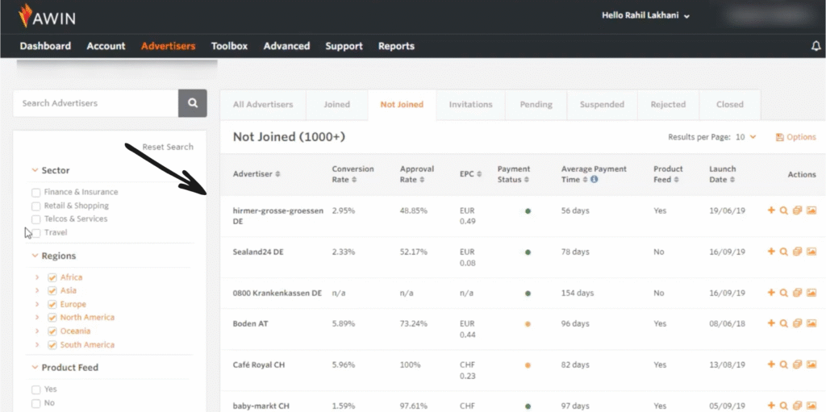The height and width of the screenshot is (412, 826).
Task: Open Hello Rahil Lakhani user menu
Action: pyautogui.click(x=646, y=16)
